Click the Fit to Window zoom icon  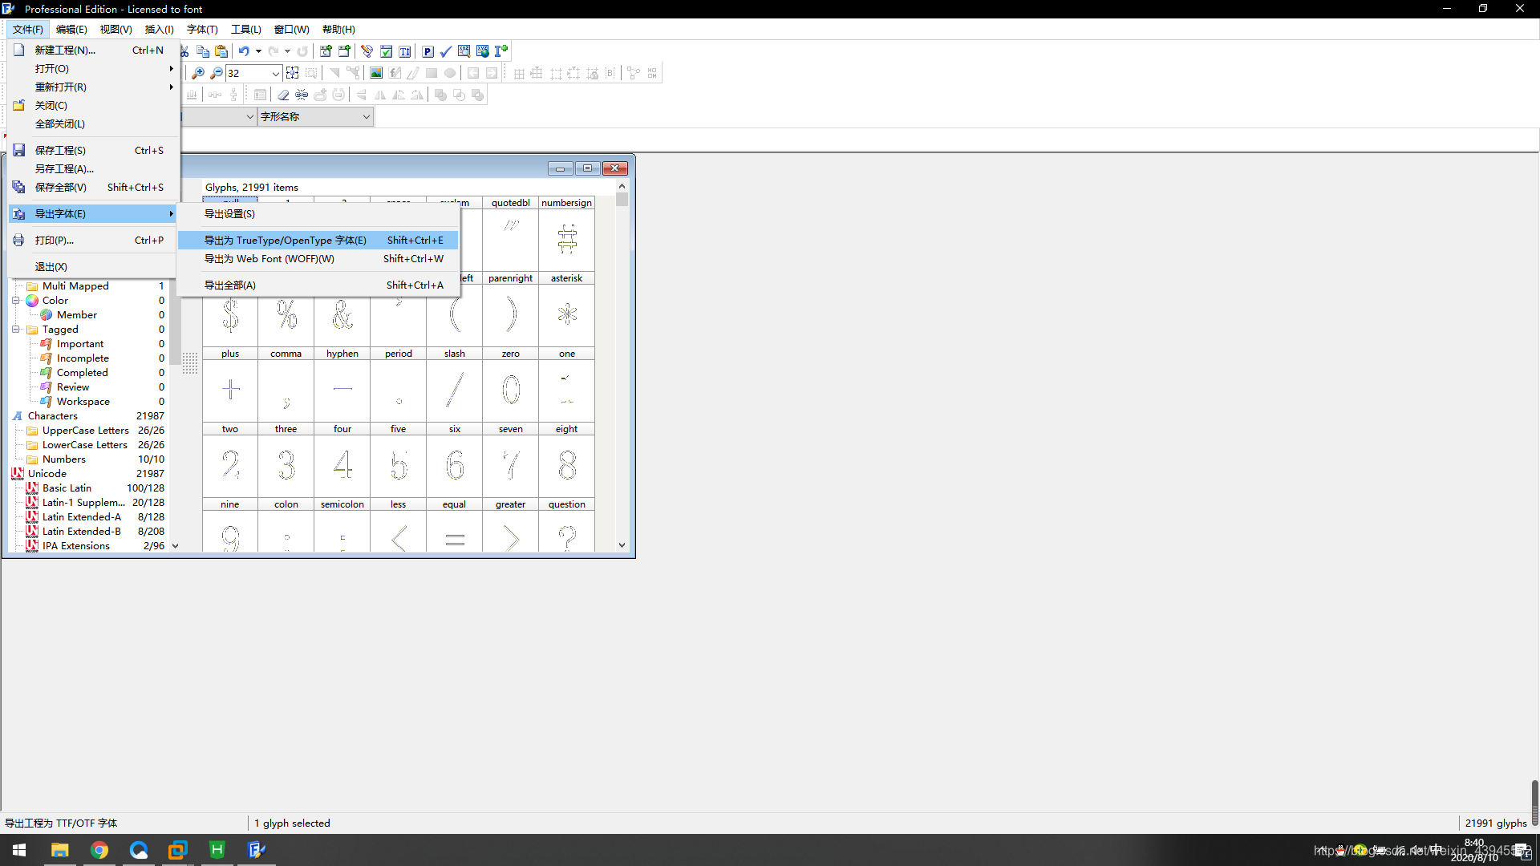click(x=293, y=73)
